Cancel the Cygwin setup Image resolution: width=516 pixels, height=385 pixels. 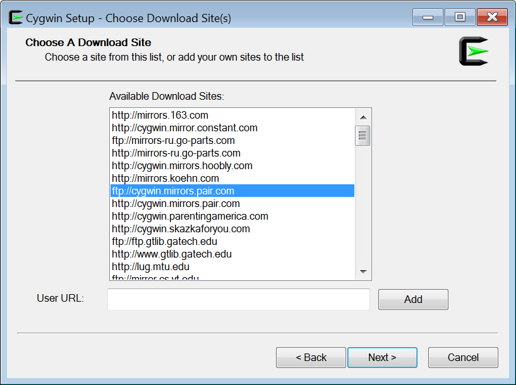pos(463,357)
